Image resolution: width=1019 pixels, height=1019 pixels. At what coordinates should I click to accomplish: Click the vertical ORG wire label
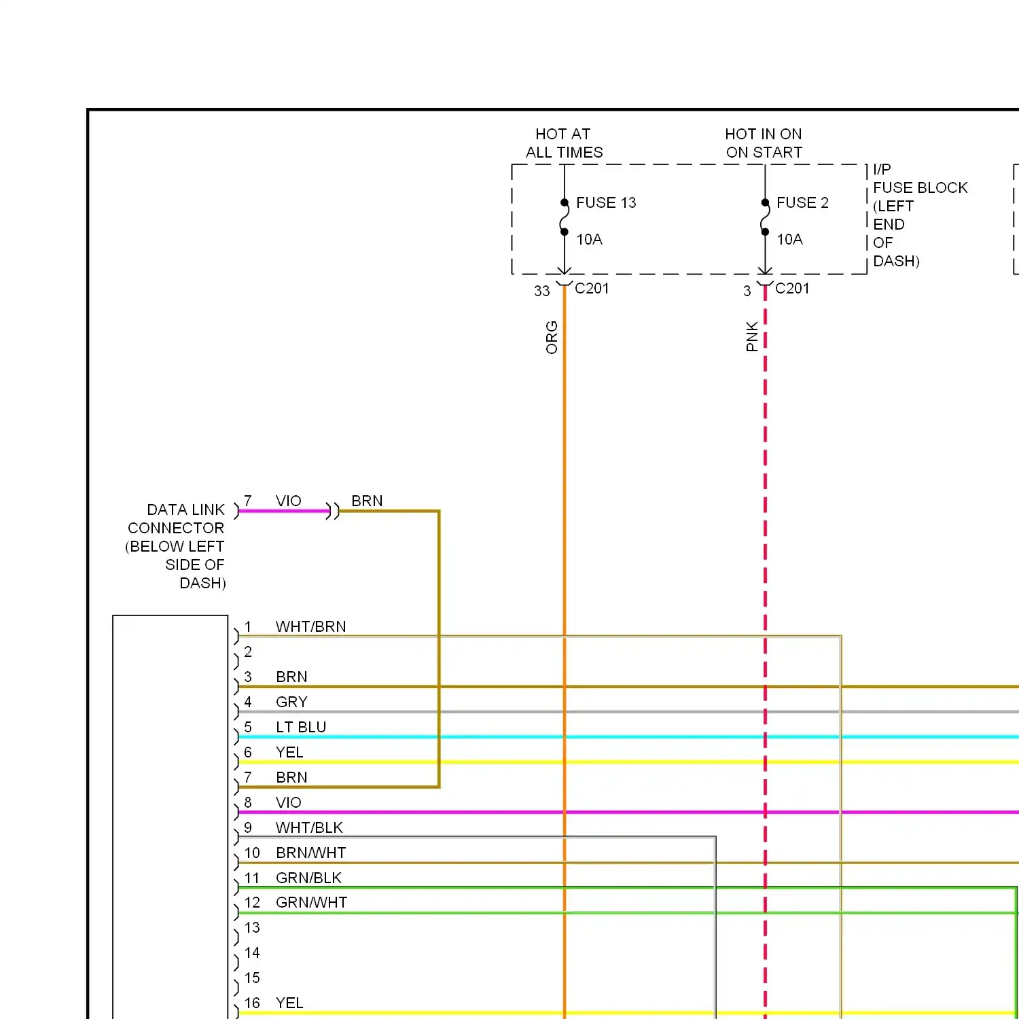click(x=552, y=338)
